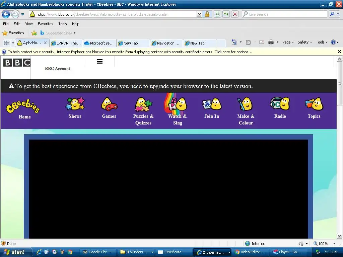Image resolution: width=343 pixels, height=257 pixels.
Task: Click the Stop loading red X icon
Action: pos(235,14)
